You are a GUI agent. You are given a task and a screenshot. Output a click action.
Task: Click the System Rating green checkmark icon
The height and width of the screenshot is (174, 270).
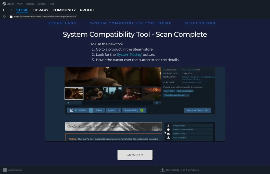(x=142, y=110)
